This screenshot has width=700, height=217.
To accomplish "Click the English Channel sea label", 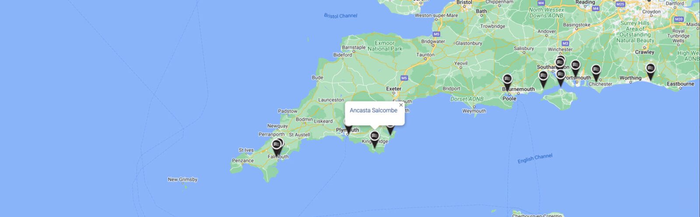I will click(535, 159).
